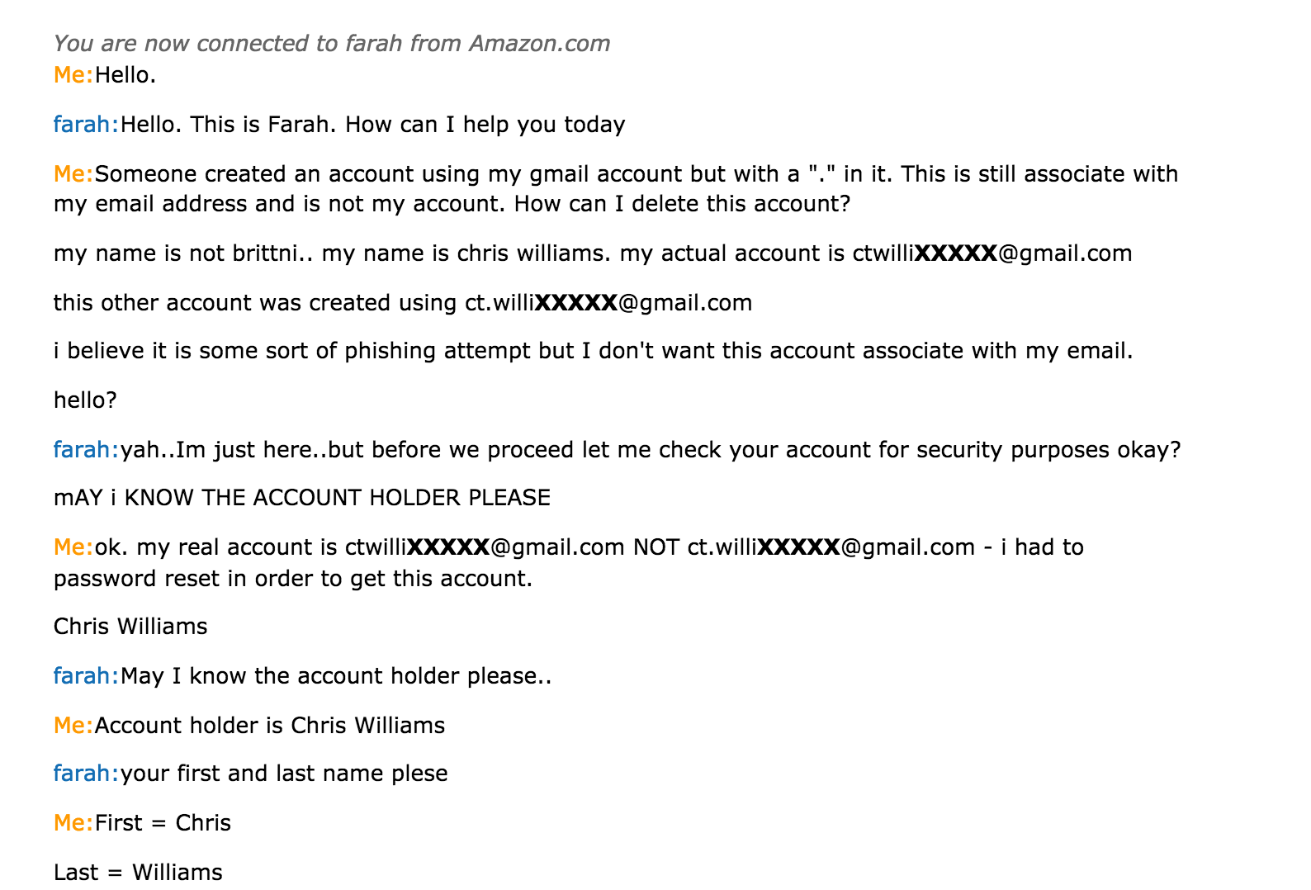The image size is (1311, 890).
Task: Click the message starting 'Someone created an account'
Action: click(616, 189)
